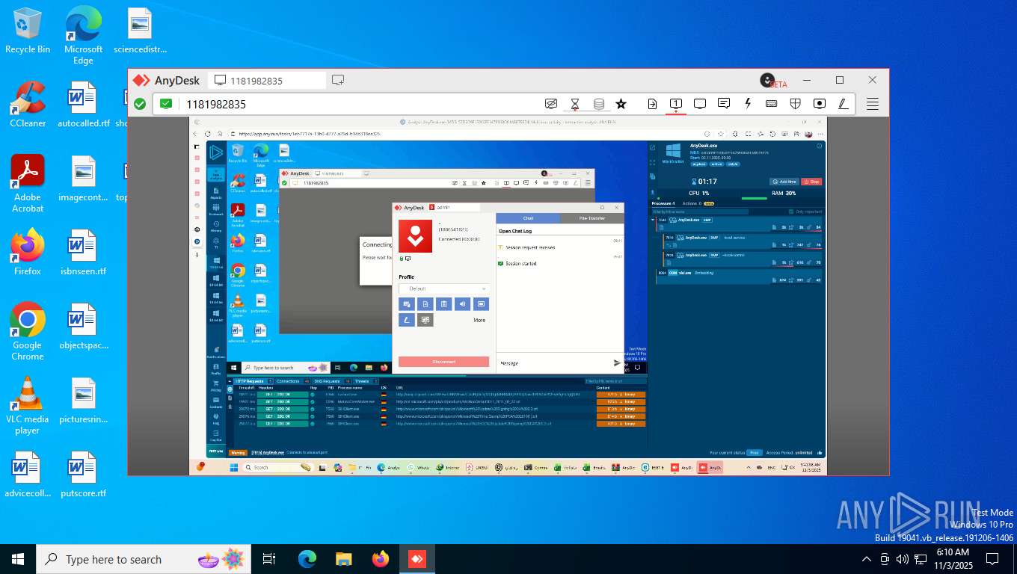
Task: Select the 1181982835 session tab
Action: [x=267, y=80]
